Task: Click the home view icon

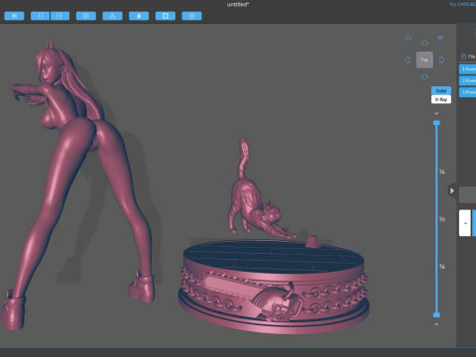Action: point(409,38)
